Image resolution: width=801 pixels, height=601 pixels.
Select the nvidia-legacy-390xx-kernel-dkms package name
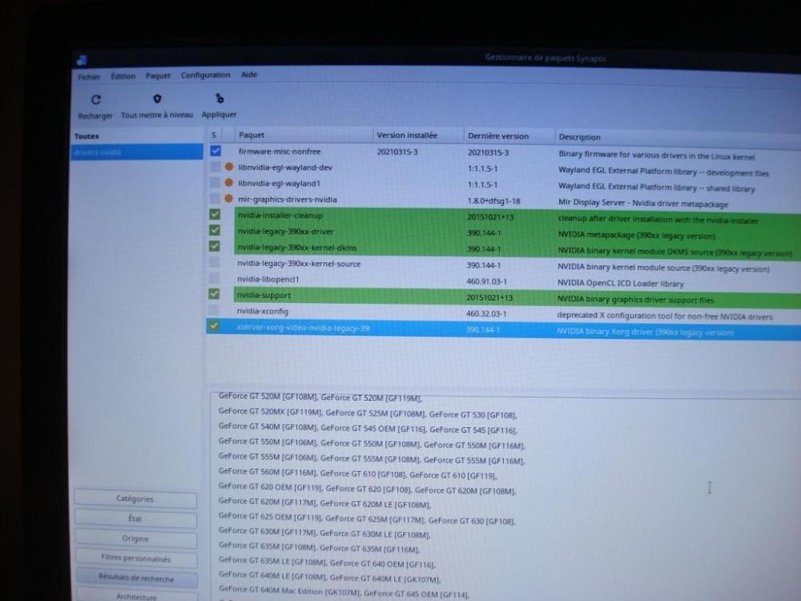click(297, 248)
